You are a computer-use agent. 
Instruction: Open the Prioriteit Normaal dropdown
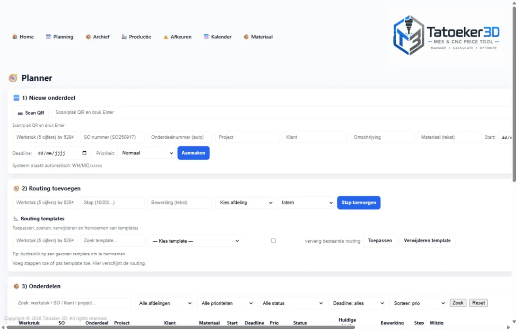click(146, 153)
